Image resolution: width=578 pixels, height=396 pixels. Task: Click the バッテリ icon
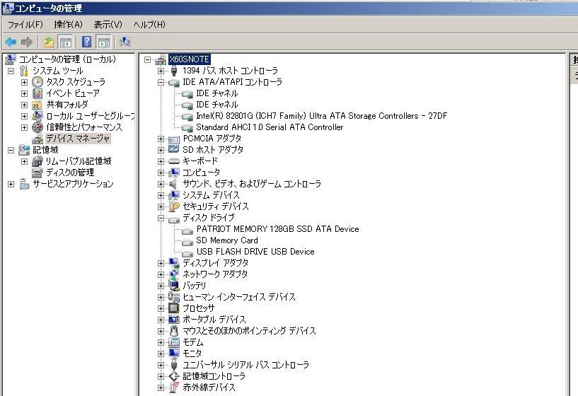tap(174, 286)
